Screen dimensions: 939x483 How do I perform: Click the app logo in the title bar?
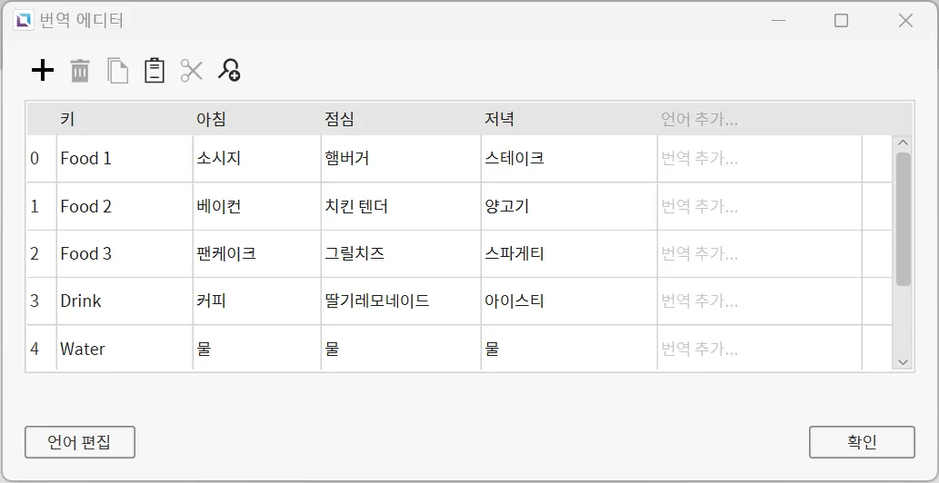(24, 20)
